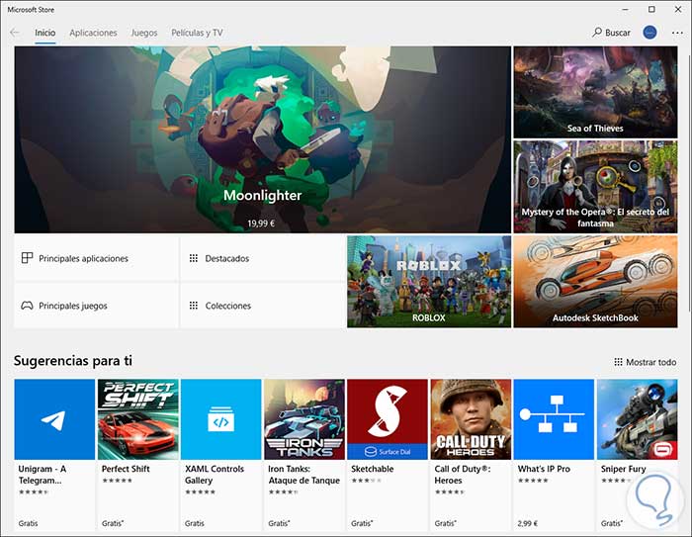Open the three-dot more options menu
This screenshot has height=537, width=692.
pos(677,33)
